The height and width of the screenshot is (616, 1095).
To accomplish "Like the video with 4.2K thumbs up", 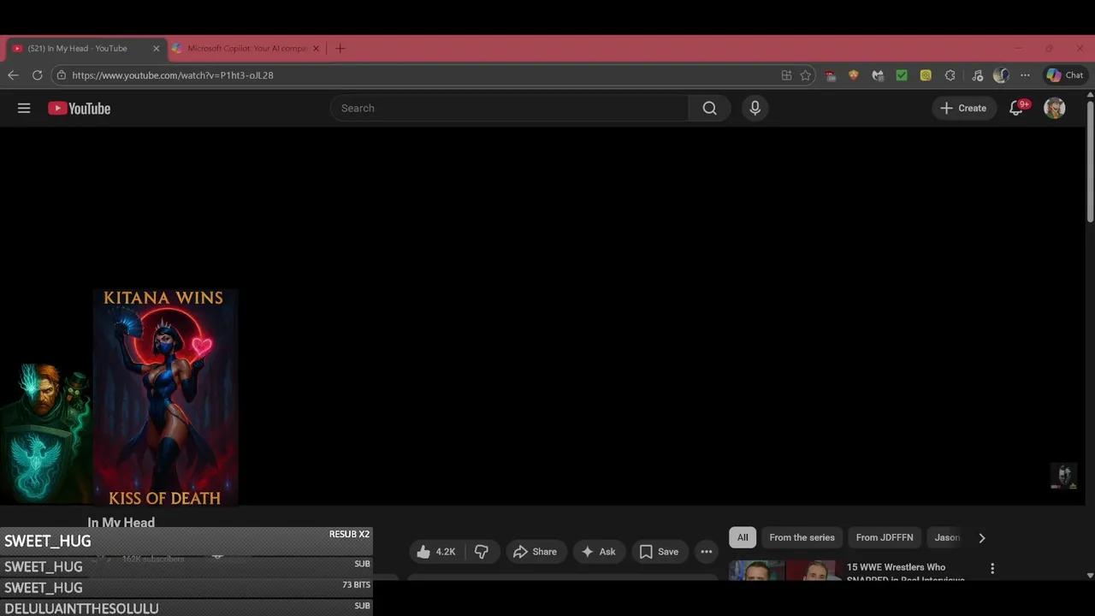I will [x=436, y=552].
